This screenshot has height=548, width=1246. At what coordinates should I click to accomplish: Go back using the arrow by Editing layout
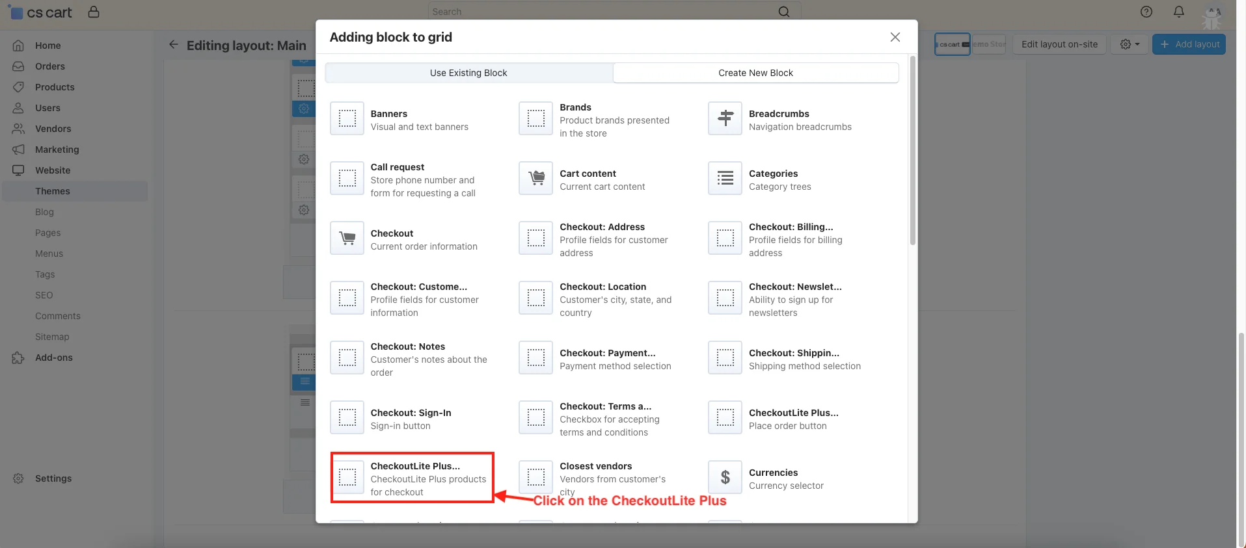(173, 44)
